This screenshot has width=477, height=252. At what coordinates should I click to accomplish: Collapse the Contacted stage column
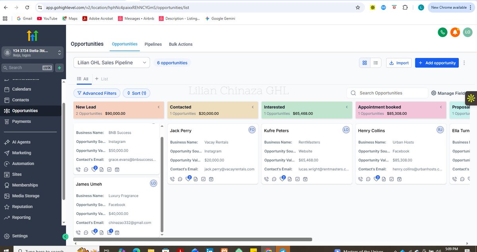coord(253,107)
